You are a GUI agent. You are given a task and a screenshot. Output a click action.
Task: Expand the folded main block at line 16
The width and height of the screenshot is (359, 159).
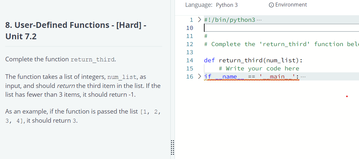(199, 77)
